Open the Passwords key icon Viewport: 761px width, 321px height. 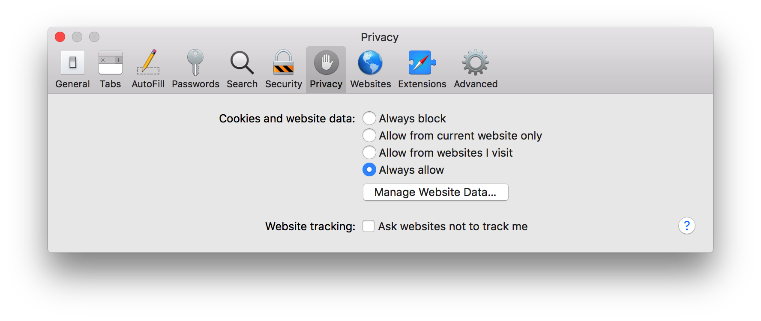(x=195, y=62)
